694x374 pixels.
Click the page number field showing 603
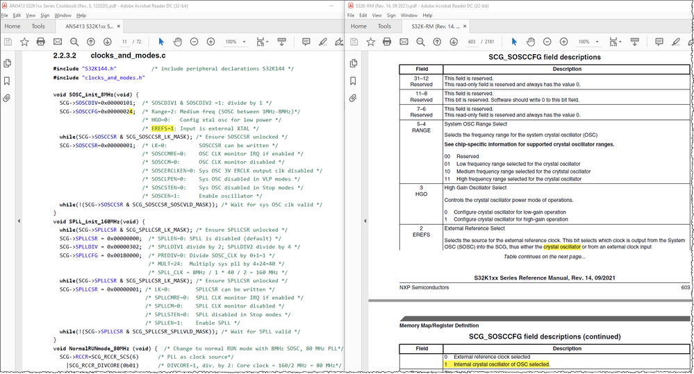coord(472,42)
